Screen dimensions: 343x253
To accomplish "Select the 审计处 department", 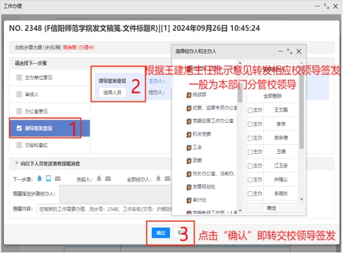I will (x=199, y=200).
